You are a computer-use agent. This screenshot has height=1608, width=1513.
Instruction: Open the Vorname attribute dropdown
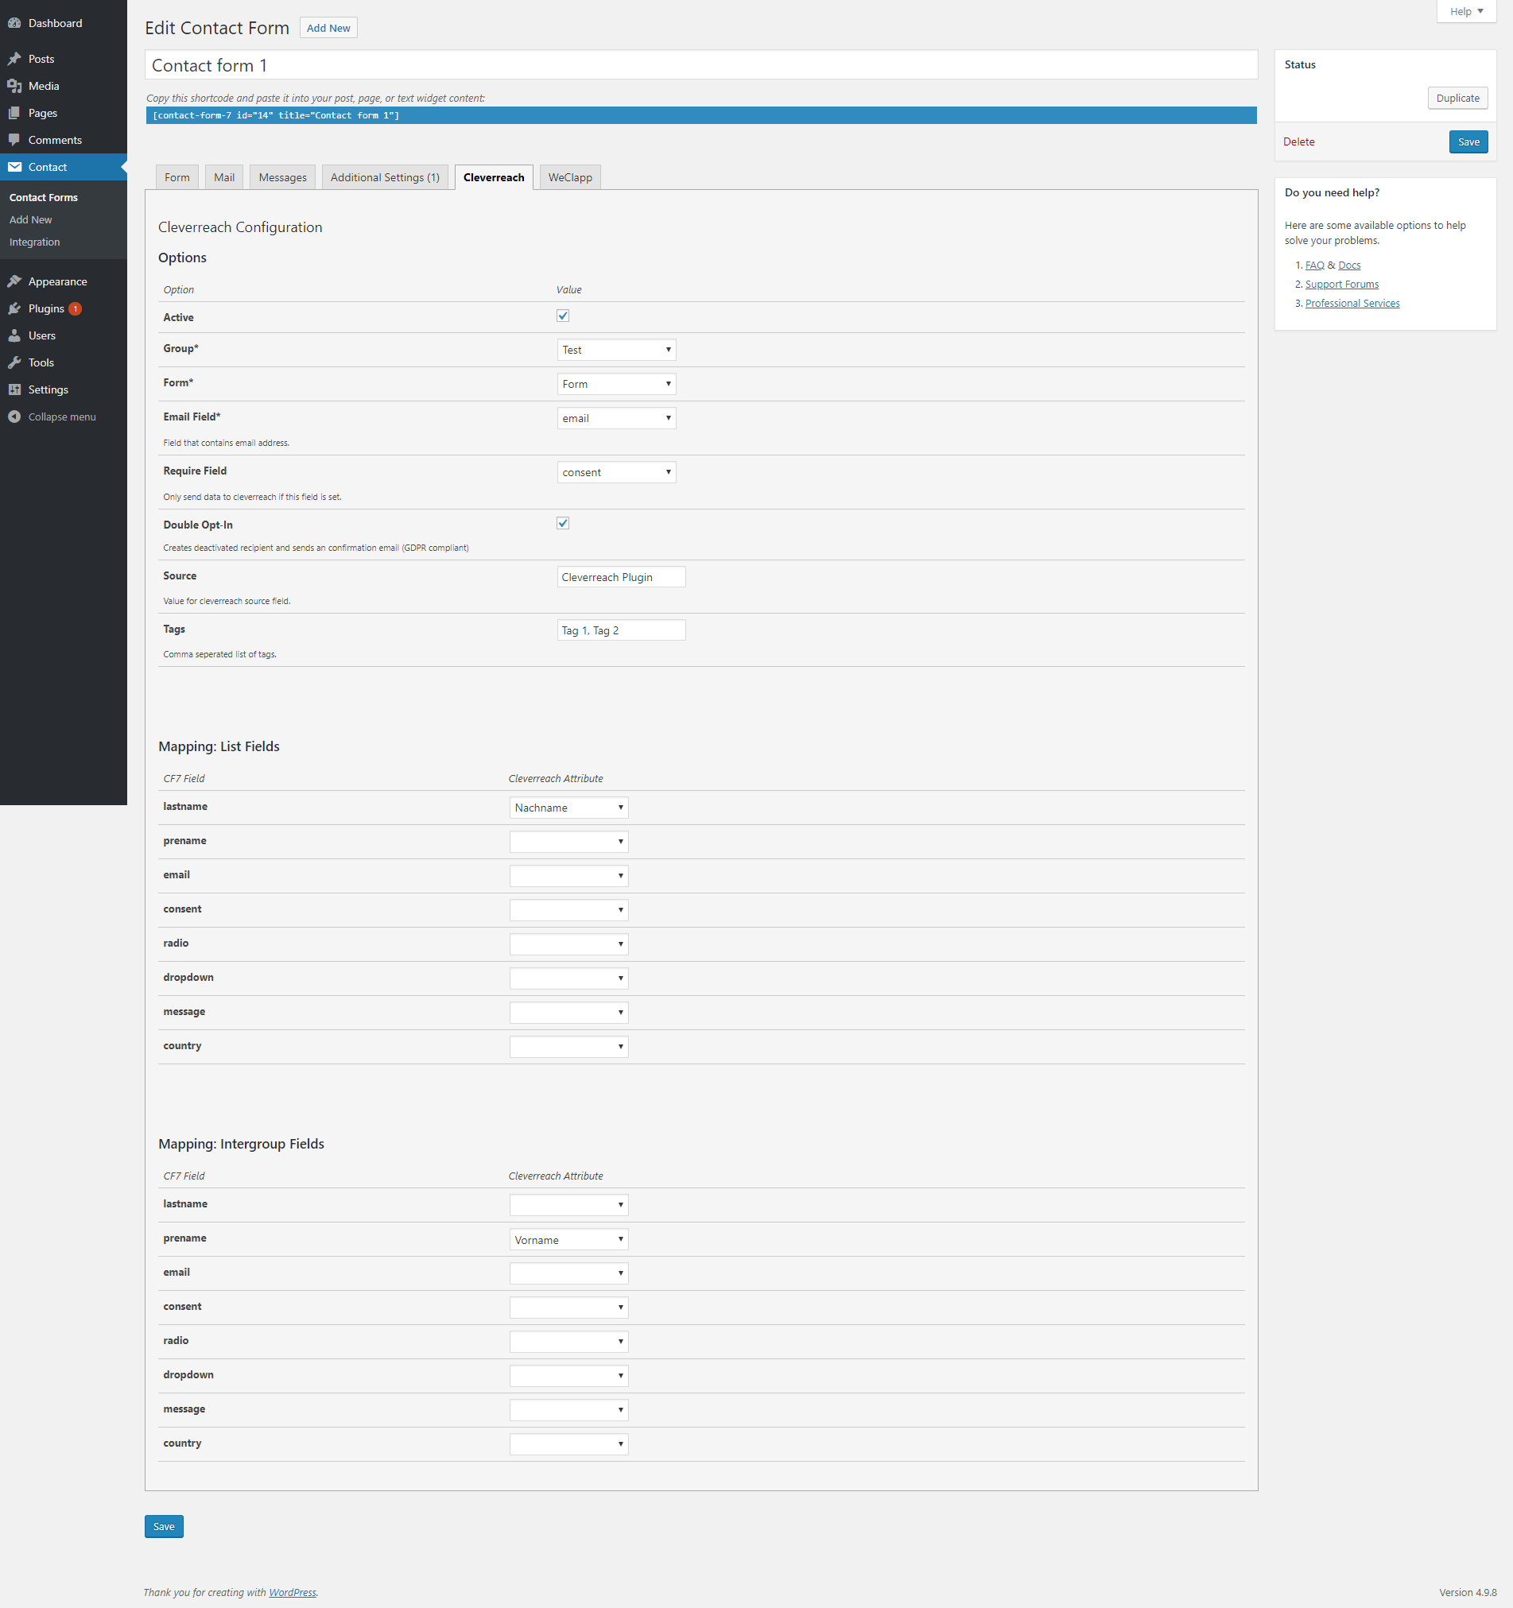click(568, 1239)
